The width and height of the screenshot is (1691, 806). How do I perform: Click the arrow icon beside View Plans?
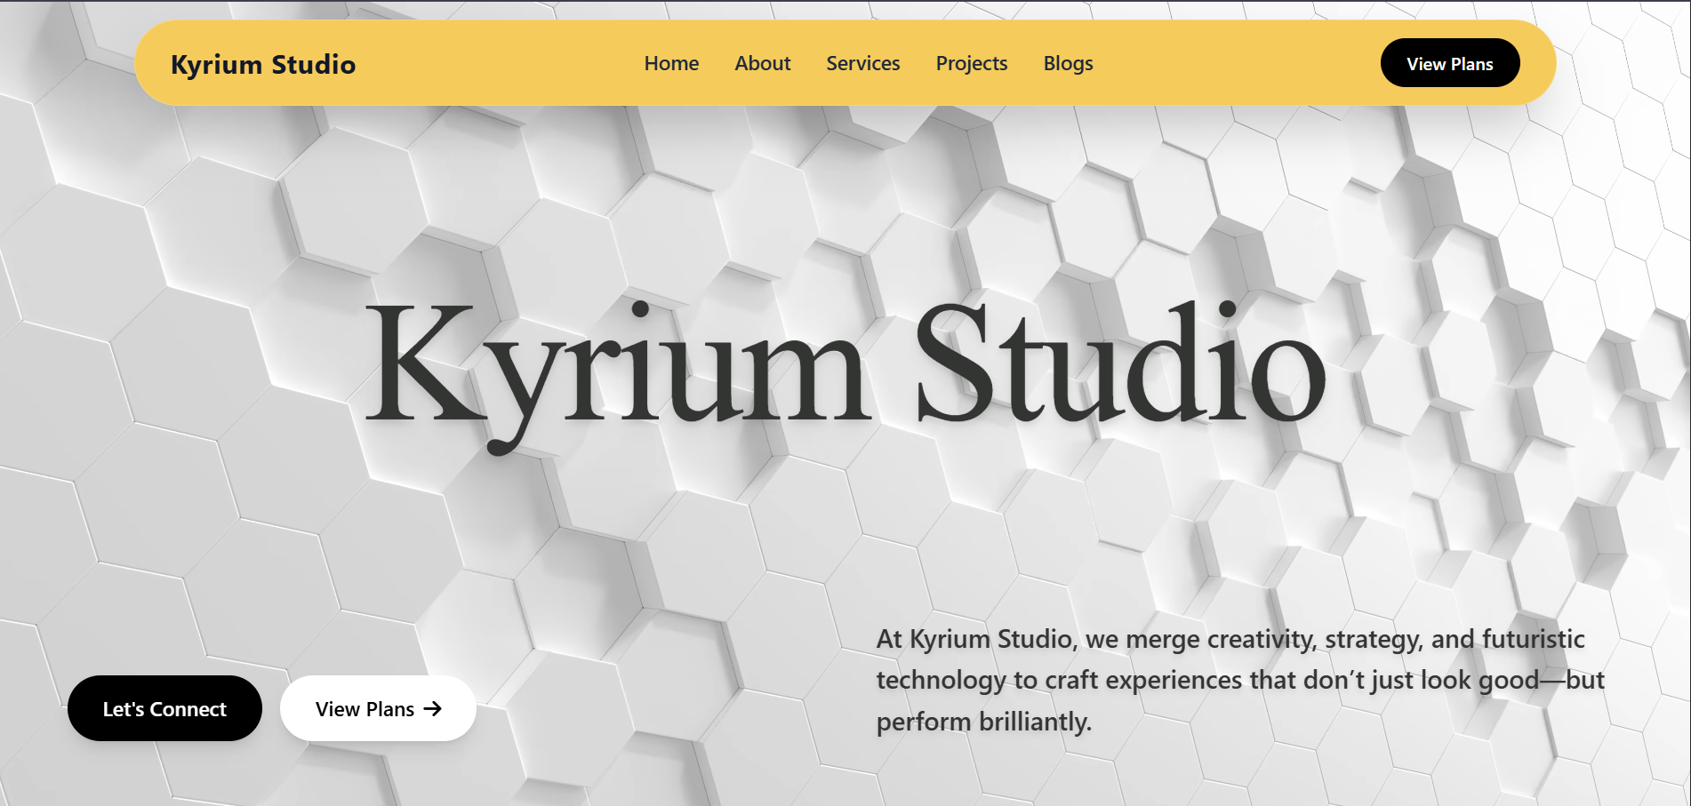(432, 708)
